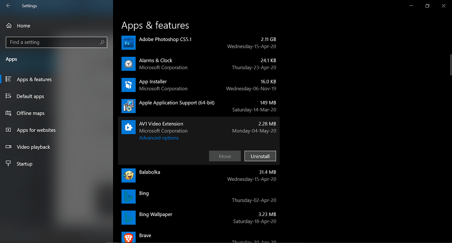452x243 pixels.
Task: Click the greyed Move button
Action: click(225, 156)
